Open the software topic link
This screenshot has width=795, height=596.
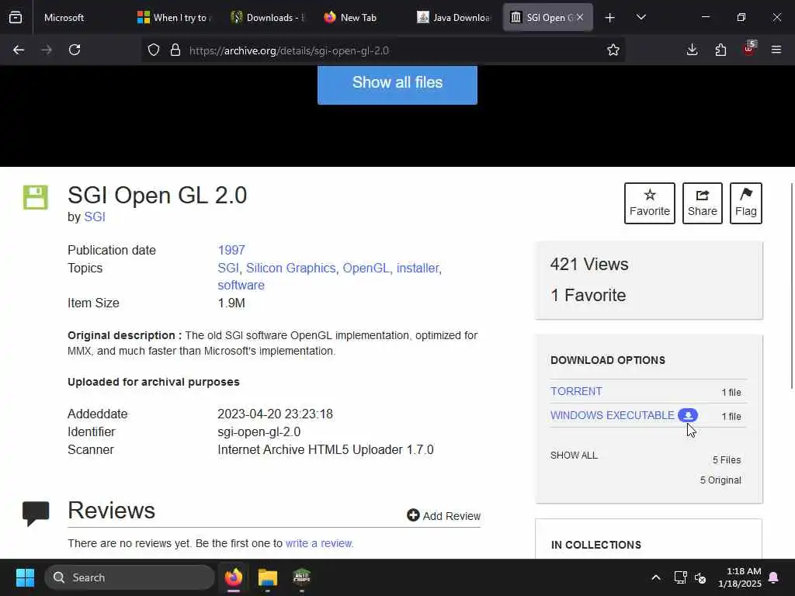[x=241, y=286]
